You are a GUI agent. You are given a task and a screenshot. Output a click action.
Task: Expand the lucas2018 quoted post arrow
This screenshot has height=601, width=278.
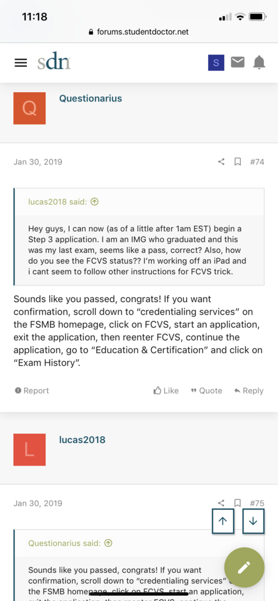coord(95,202)
